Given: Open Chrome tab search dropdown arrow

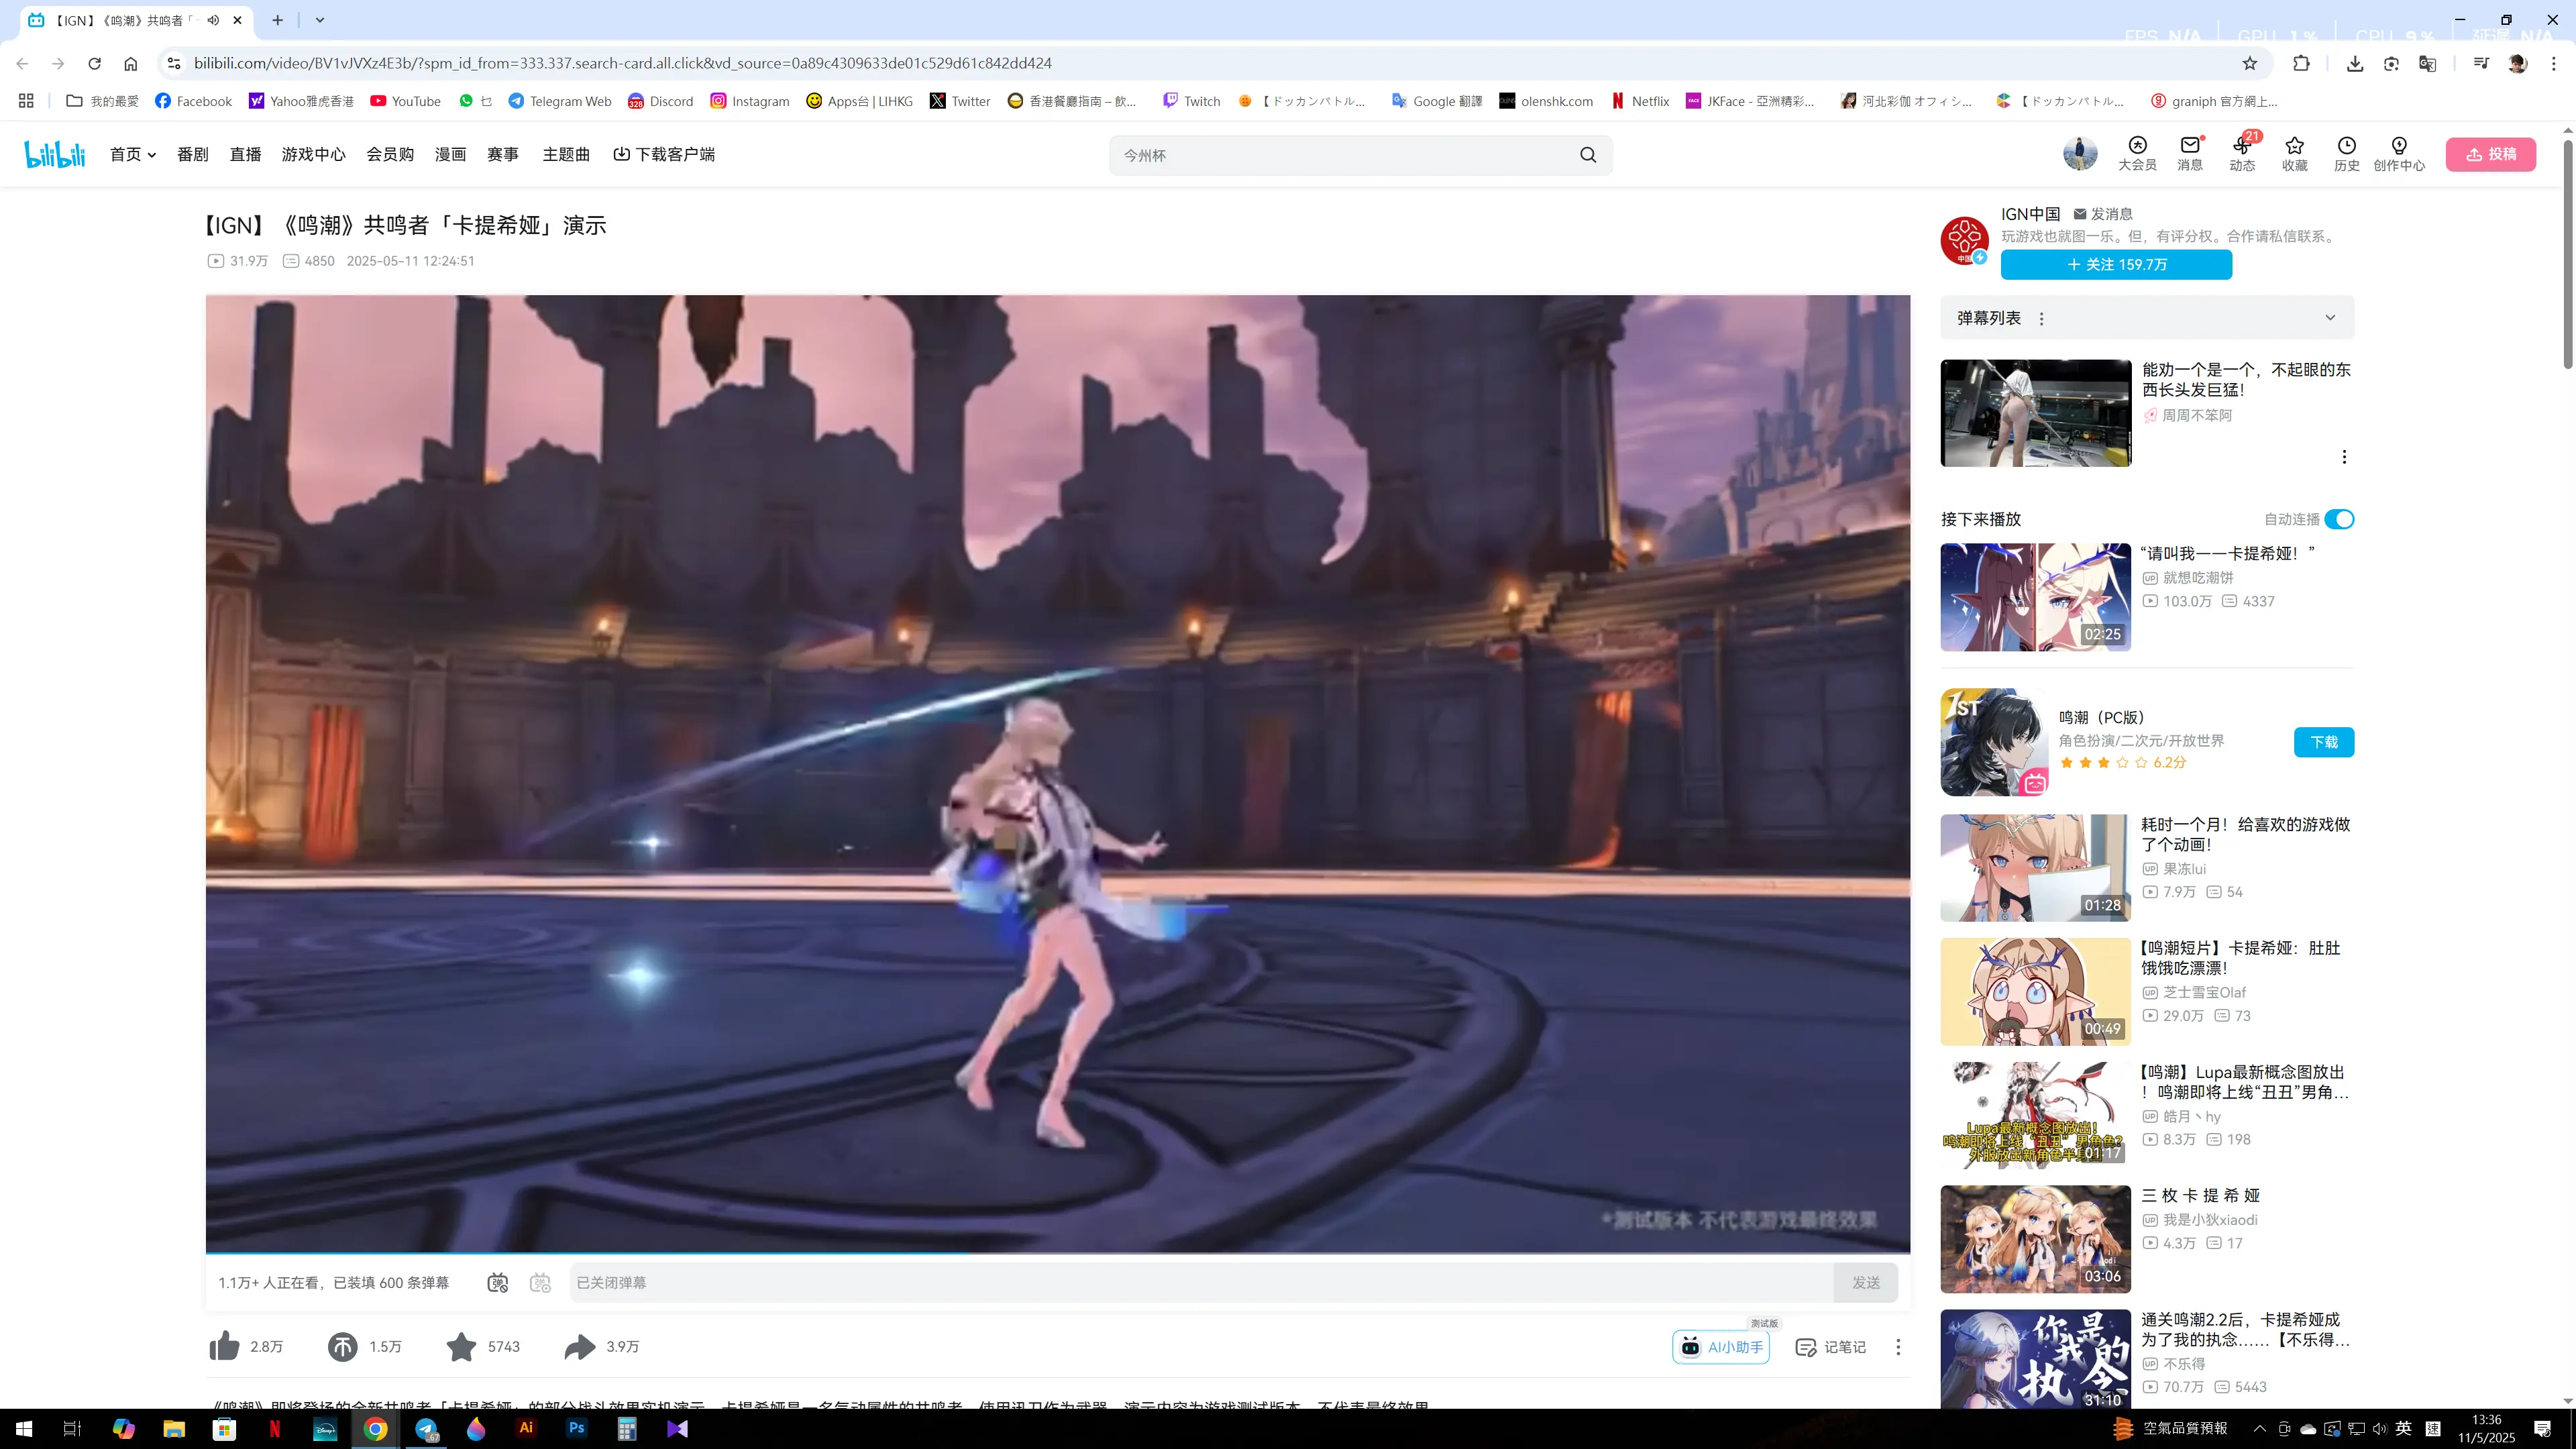Looking at the screenshot, I should (319, 20).
